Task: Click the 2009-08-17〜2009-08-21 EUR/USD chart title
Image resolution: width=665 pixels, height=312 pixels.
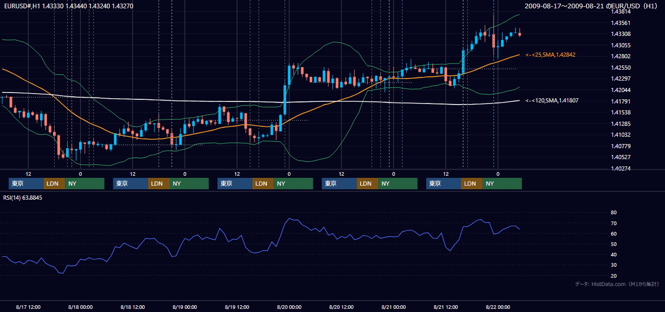Action: [592, 6]
